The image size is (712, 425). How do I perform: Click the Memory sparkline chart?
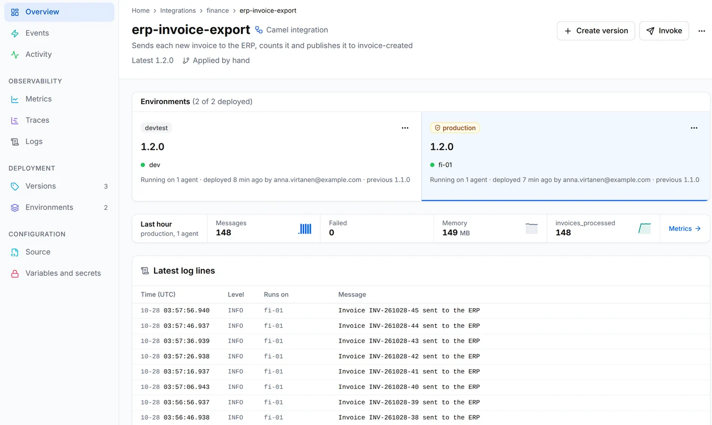[x=531, y=229]
